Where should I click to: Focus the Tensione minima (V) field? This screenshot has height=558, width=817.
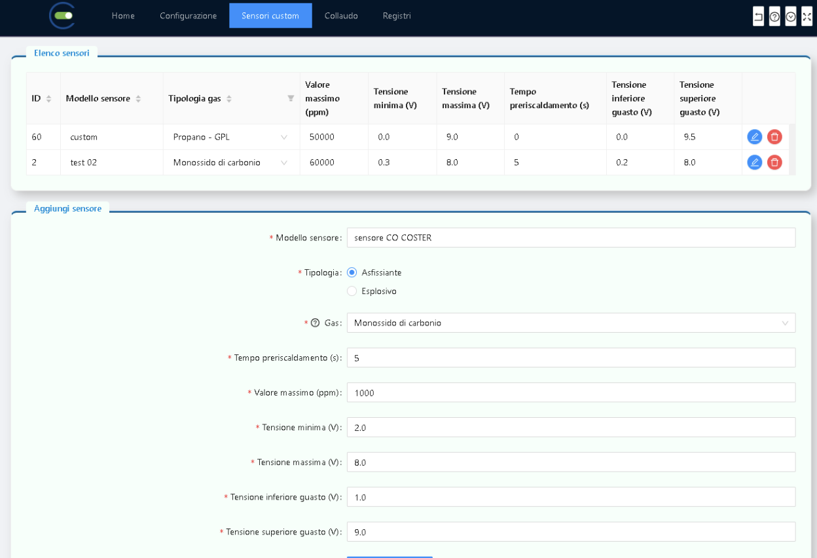[571, 427]
